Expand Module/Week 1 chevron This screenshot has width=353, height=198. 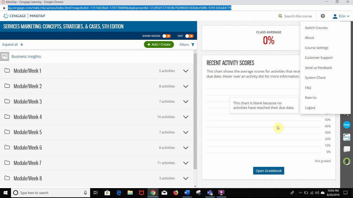[x=186, y=71]
